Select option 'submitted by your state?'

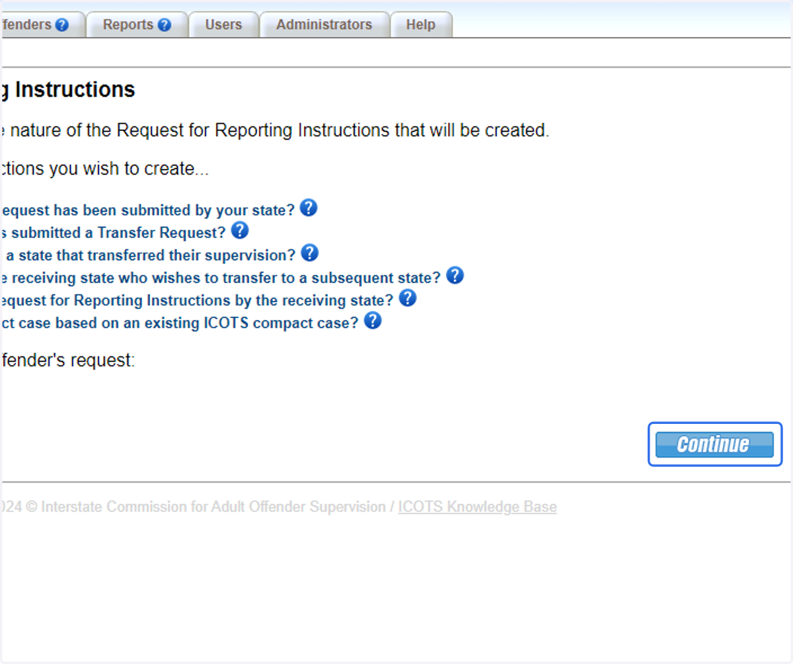(x=147, y=210)
